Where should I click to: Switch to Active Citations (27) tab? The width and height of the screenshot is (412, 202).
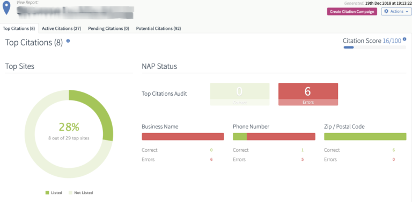click(x=62, y=28)
